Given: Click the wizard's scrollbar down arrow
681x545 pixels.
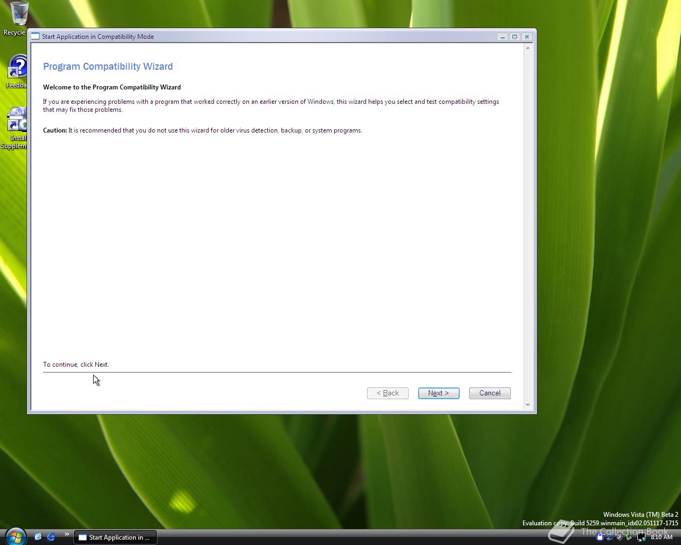Looking at the screenshot, I should click(x=528, y=405).
